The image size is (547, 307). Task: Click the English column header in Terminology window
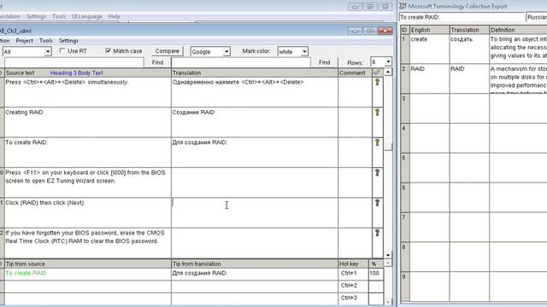(429, 30)
